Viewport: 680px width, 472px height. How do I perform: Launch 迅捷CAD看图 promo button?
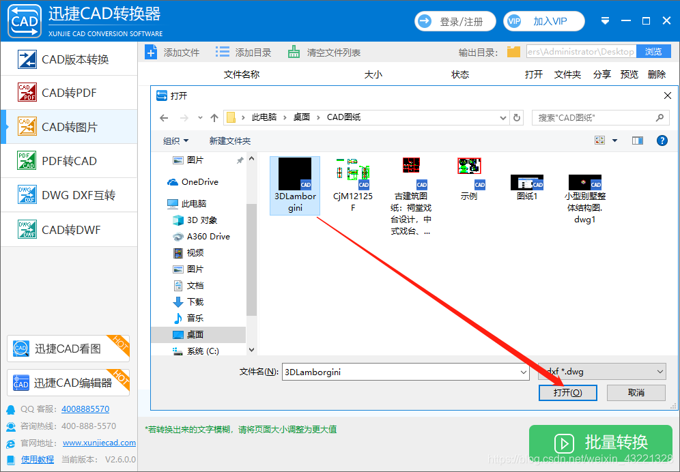pos(68,349)
